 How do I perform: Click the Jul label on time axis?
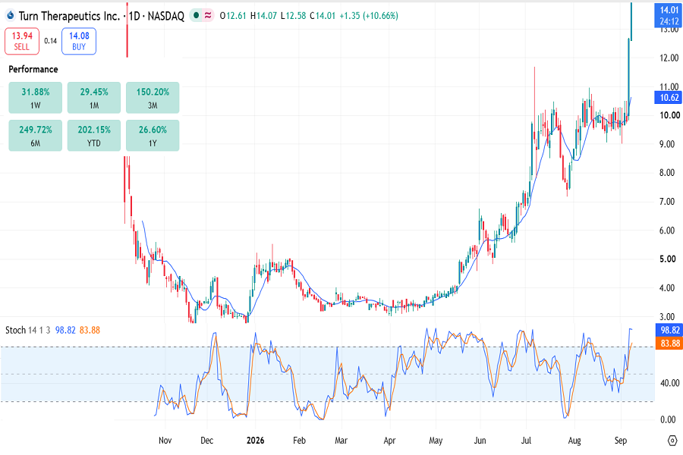[x=526, y=440]
